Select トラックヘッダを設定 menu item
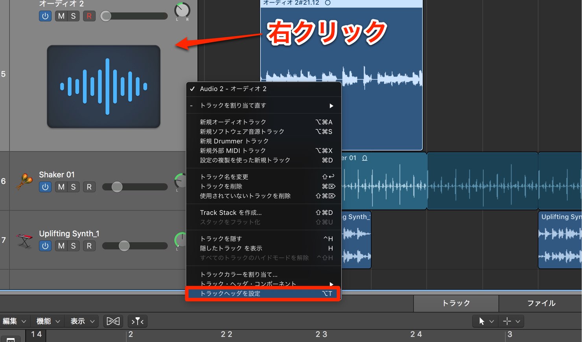The height and width of the screenshot is (342, 582). 263,294
